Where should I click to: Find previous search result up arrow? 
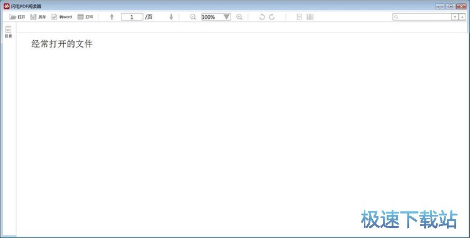(x=462, y=17)
